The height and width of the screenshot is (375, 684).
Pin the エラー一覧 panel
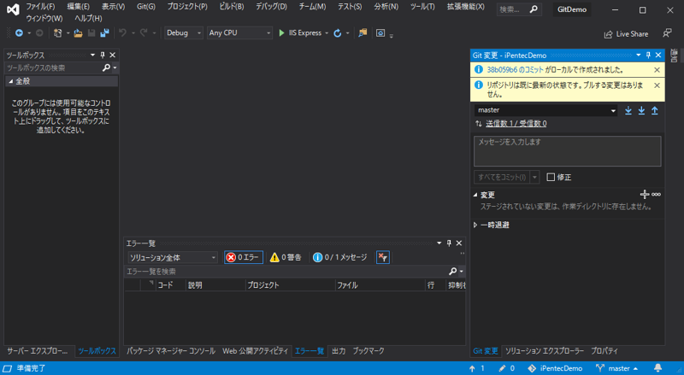(449, 243)
